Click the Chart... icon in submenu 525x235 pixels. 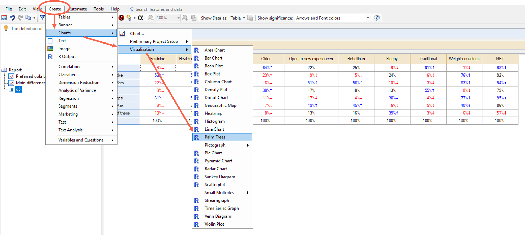pyautogui.click(x=122, y=34)
